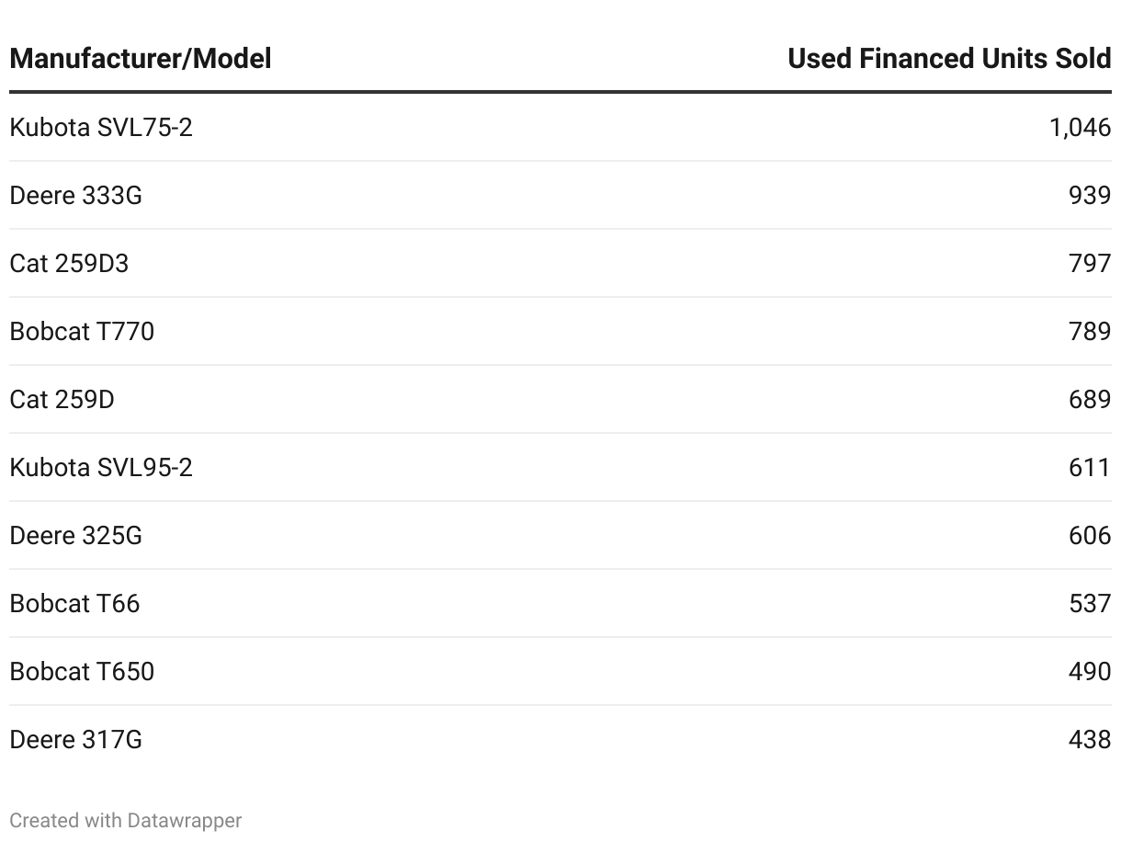
Task: Click the Cat 259D3 model name
Action: 69,264
